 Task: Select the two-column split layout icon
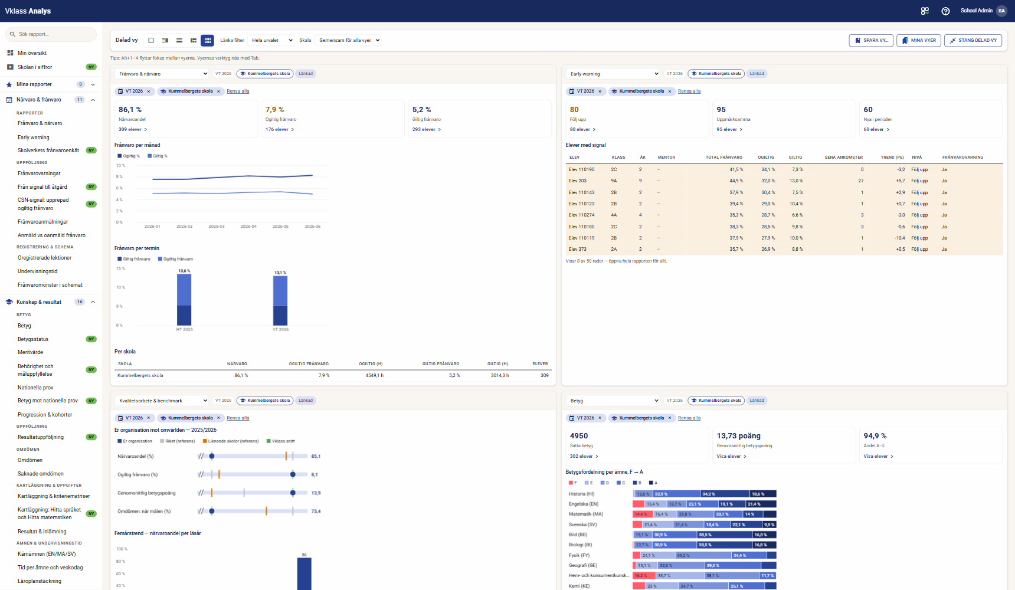click(x=165, y=40)
